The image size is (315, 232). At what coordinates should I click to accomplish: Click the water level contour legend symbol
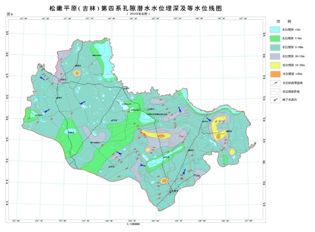pos(275,83)
